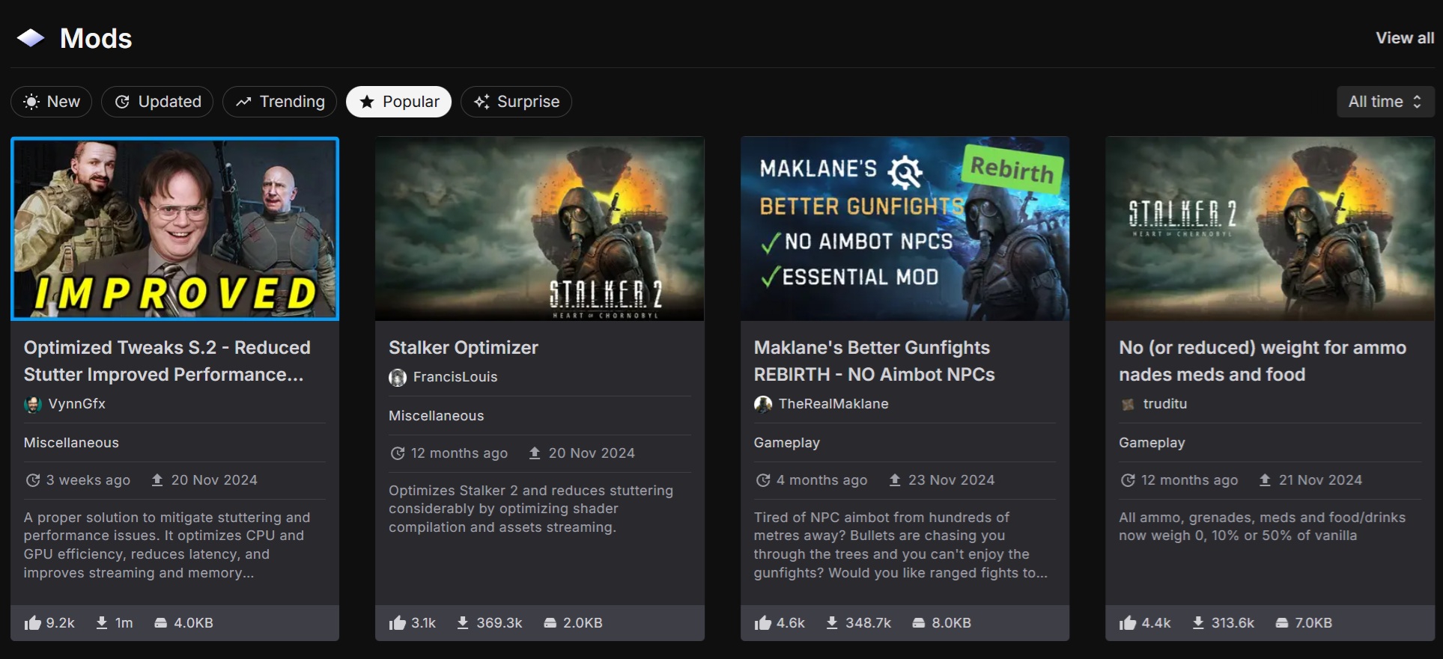Viewport: 1443px width, 659px height.
Task: Select Miscellaneous category on Stalker Optimizer card
Action: click(x=437, y=416)
